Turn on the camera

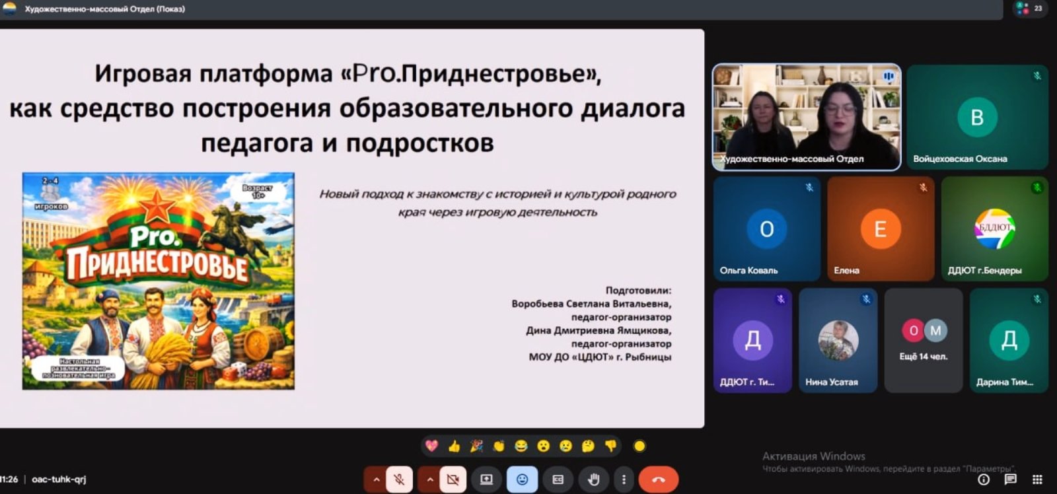tap(453, 479)
